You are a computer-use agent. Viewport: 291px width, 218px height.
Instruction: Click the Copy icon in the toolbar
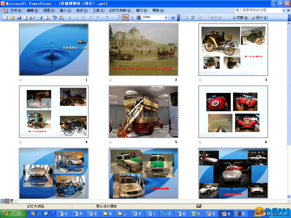(x=76, y=18)
